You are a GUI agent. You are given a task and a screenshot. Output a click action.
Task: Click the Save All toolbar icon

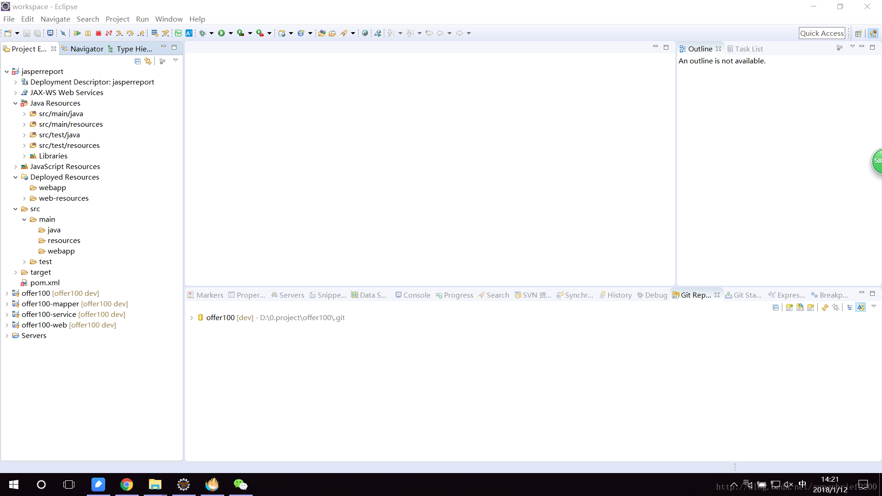pyautogui.click(x=37, y=33)
